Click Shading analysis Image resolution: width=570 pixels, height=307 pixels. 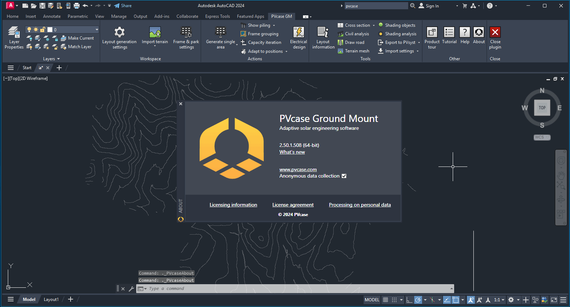click(x=397, y=34)
